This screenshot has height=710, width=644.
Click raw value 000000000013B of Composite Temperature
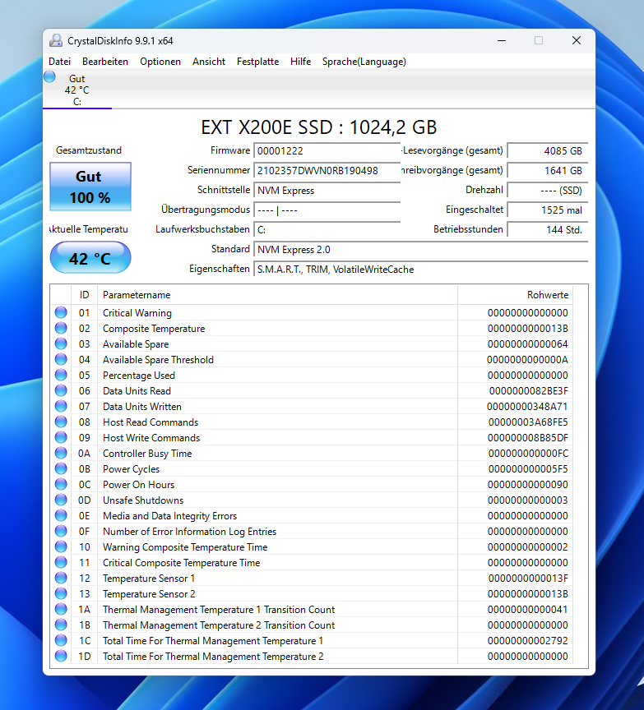tap(527, 328)
